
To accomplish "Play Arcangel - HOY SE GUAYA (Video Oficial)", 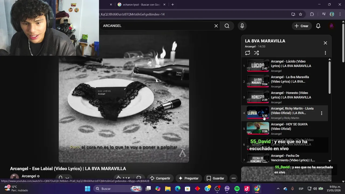I will click(285, 129).
